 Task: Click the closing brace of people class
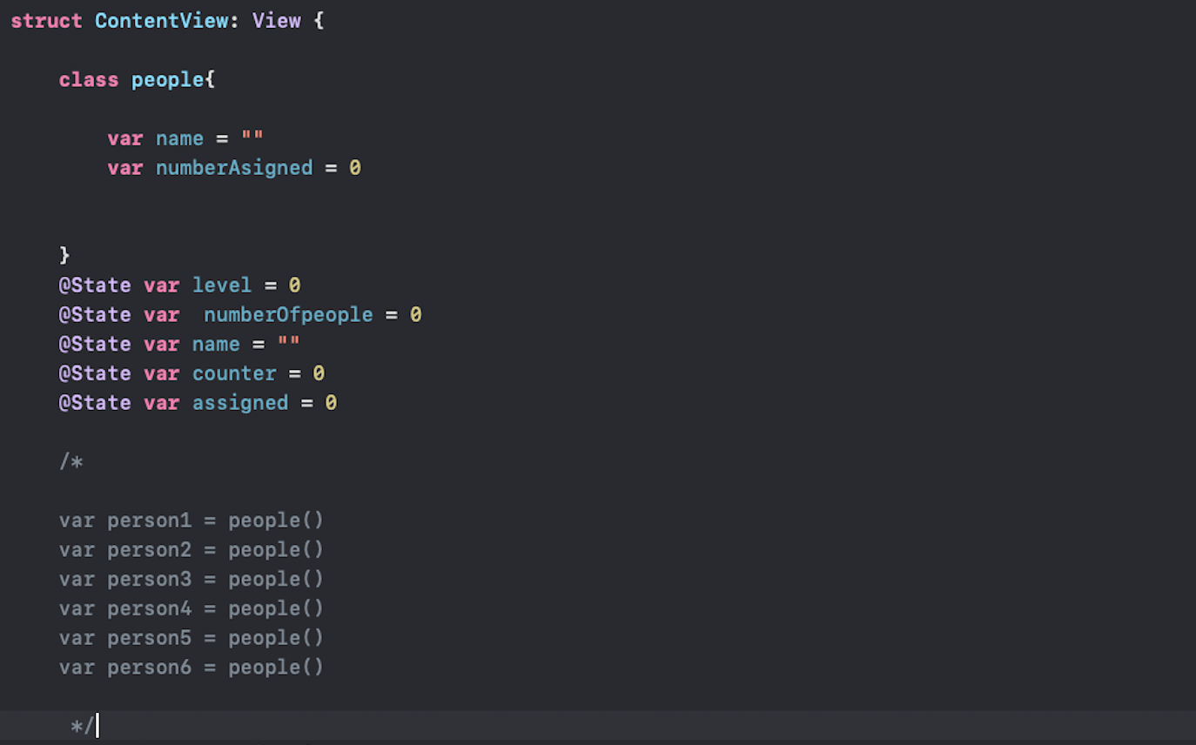(x=64, y=255)
